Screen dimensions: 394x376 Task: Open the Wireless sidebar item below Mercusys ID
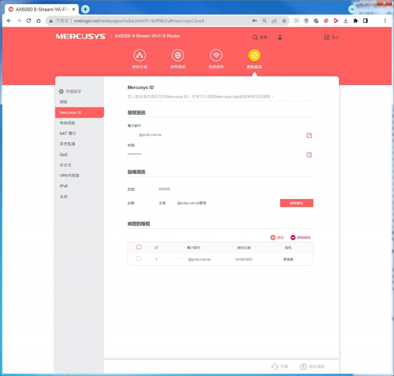pos(67,123)
